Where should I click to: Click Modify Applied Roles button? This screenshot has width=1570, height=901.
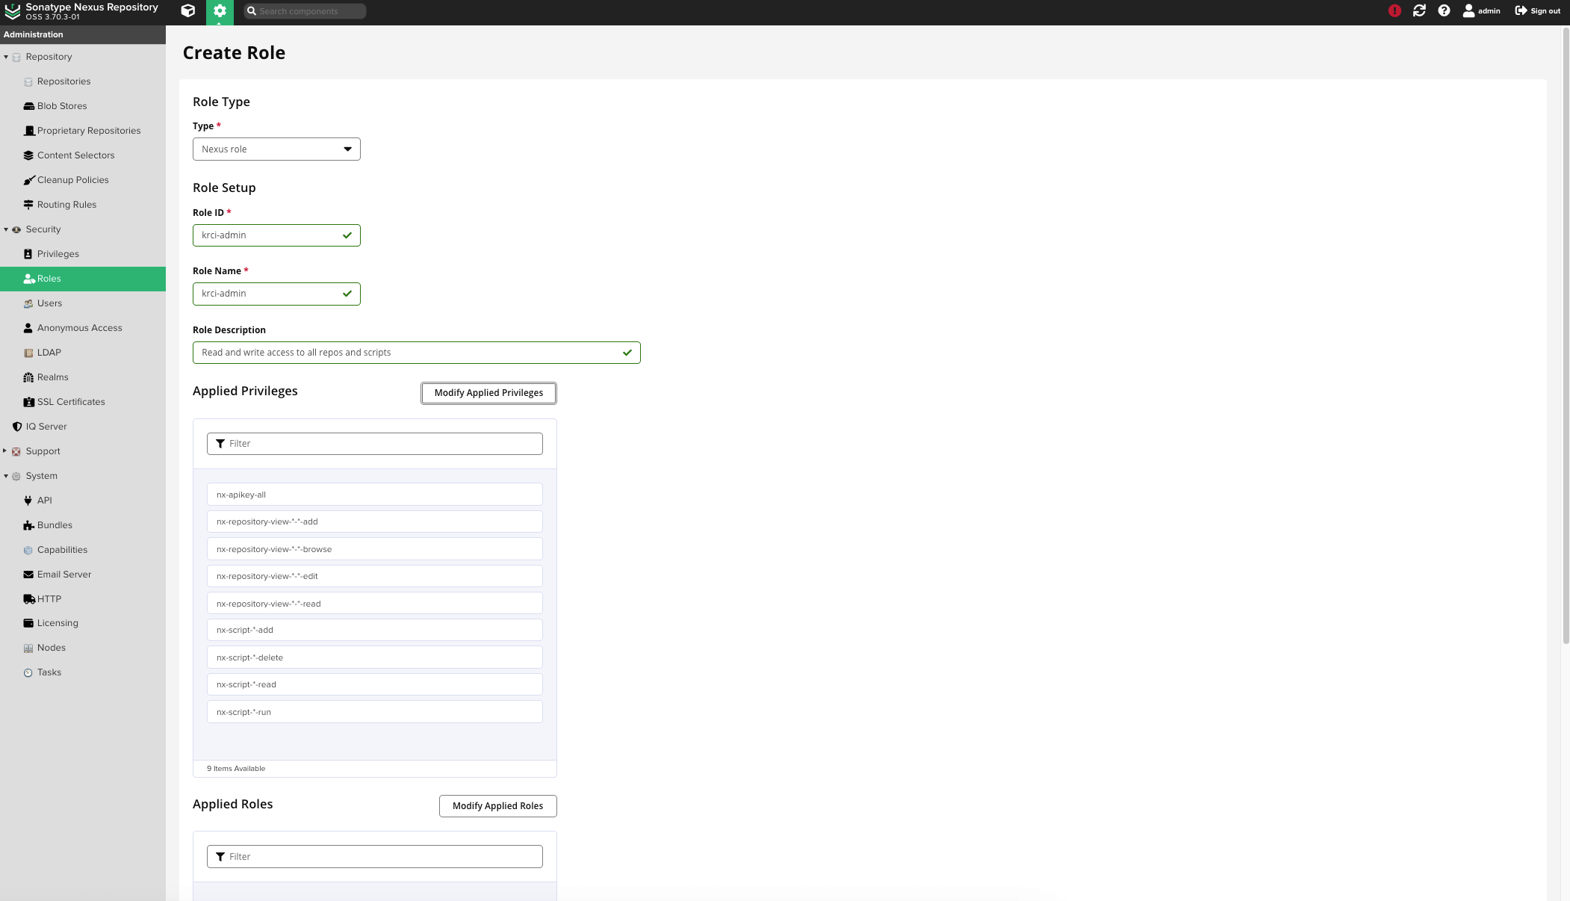[x=497, y=805]
